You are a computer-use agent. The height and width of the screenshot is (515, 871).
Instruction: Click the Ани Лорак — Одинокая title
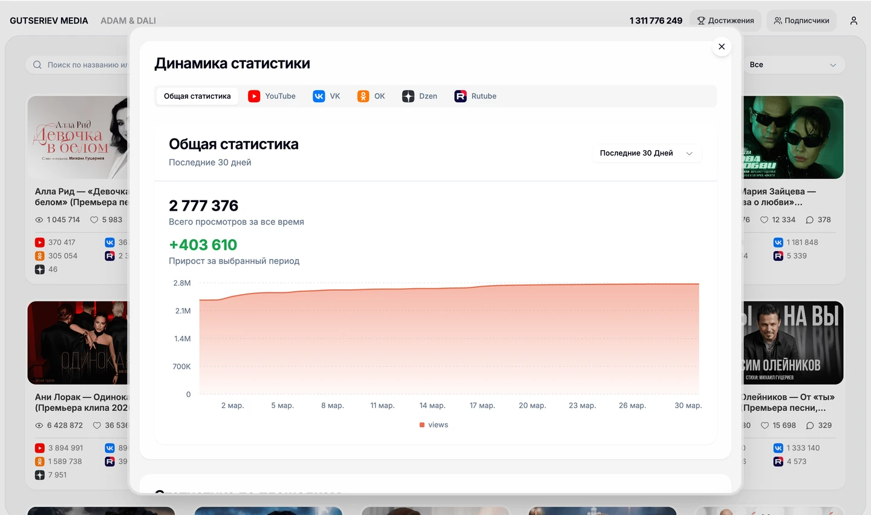click(82, 402)
